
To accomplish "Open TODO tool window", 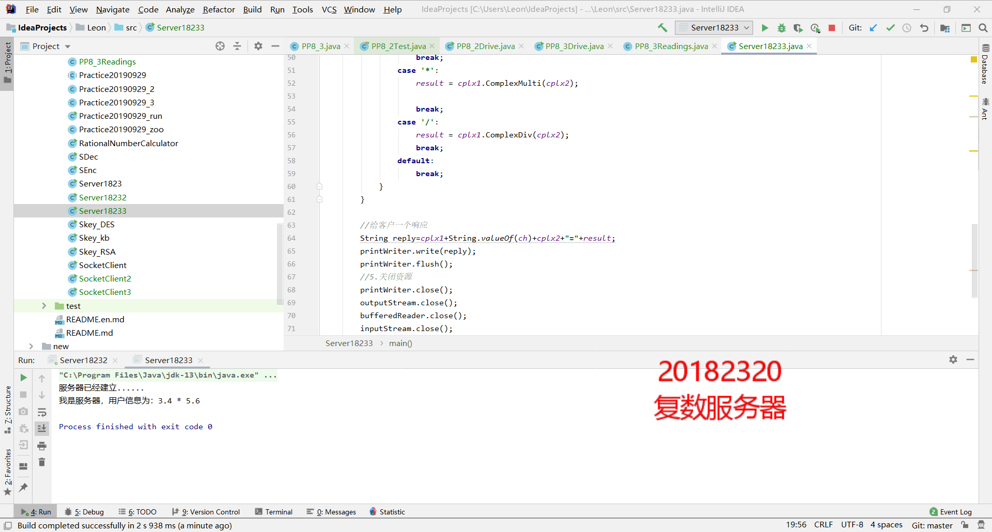I will (137, 512).
